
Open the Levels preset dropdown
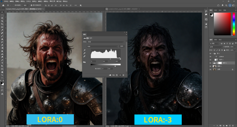click(x=106, y=42)
